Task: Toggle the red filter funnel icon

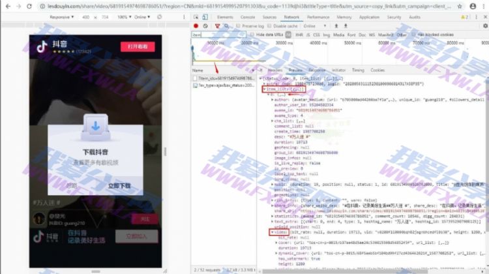Action: pyautogui.click(x=217, y=26)
